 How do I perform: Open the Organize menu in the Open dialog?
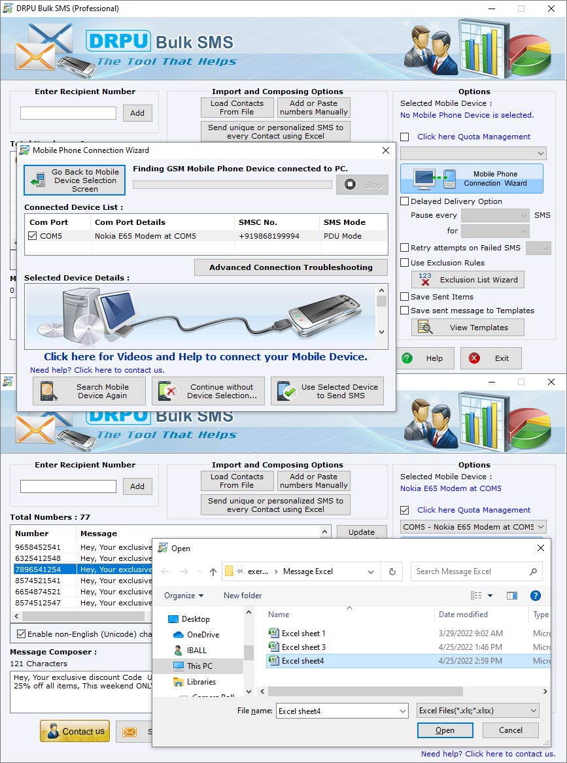tap(183, 596)
